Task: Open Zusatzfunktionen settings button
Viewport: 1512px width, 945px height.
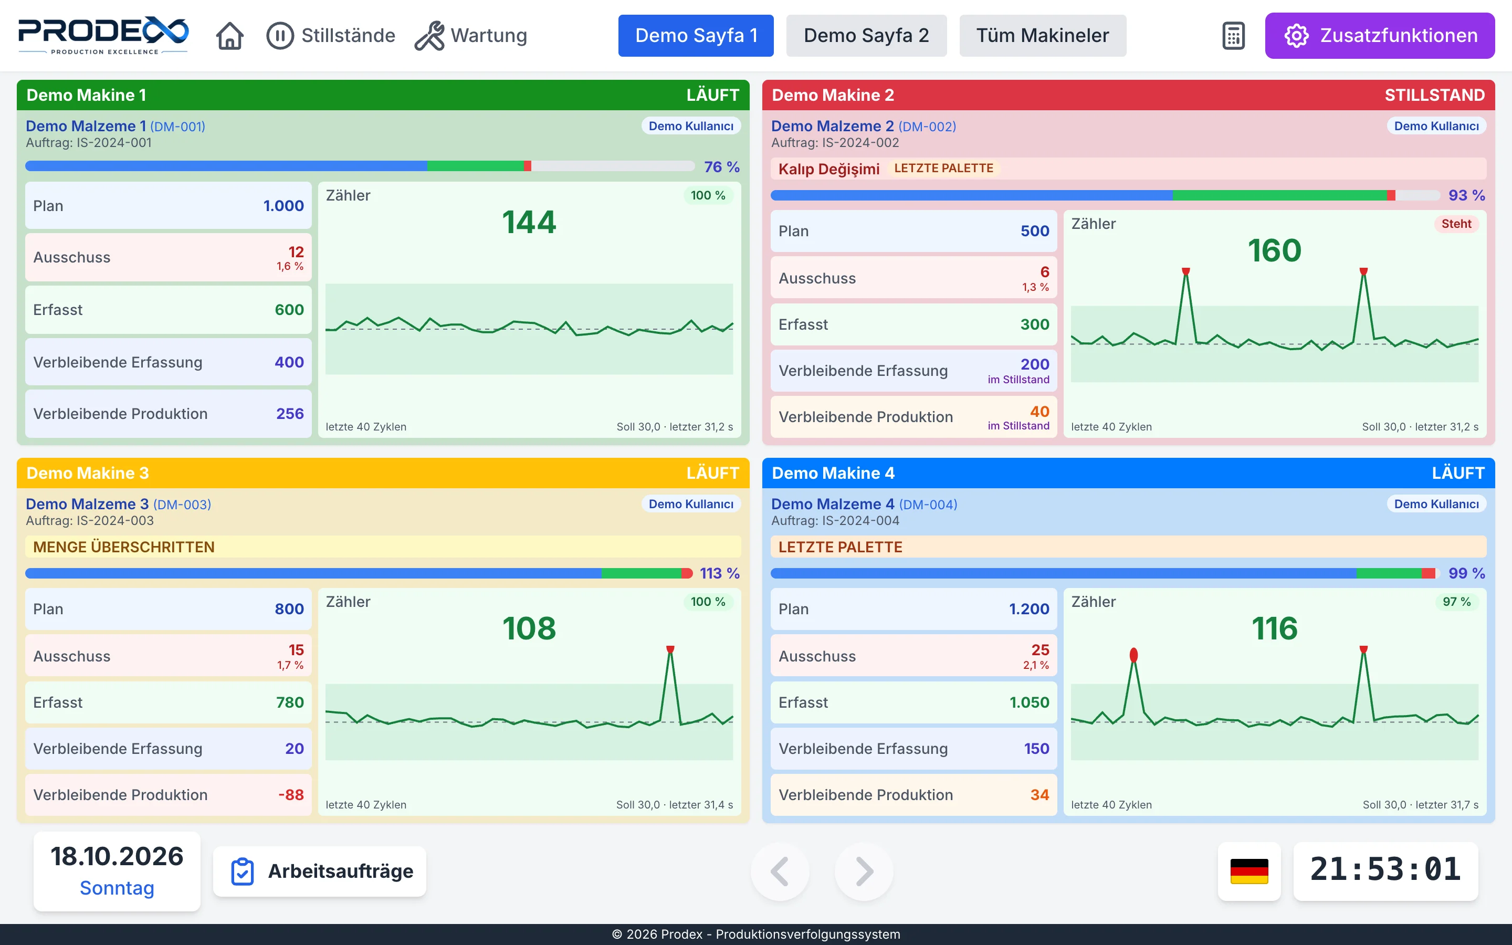Action: pos(1380,36)
